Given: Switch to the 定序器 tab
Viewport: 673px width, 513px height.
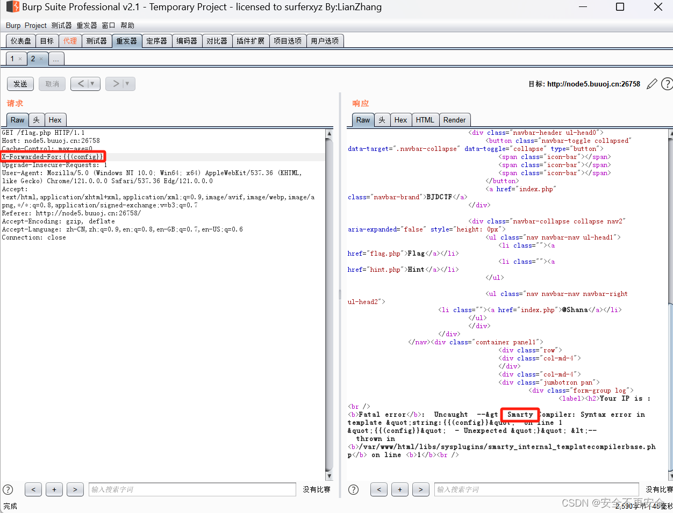Looking at the screenshot, I should 157,41.
